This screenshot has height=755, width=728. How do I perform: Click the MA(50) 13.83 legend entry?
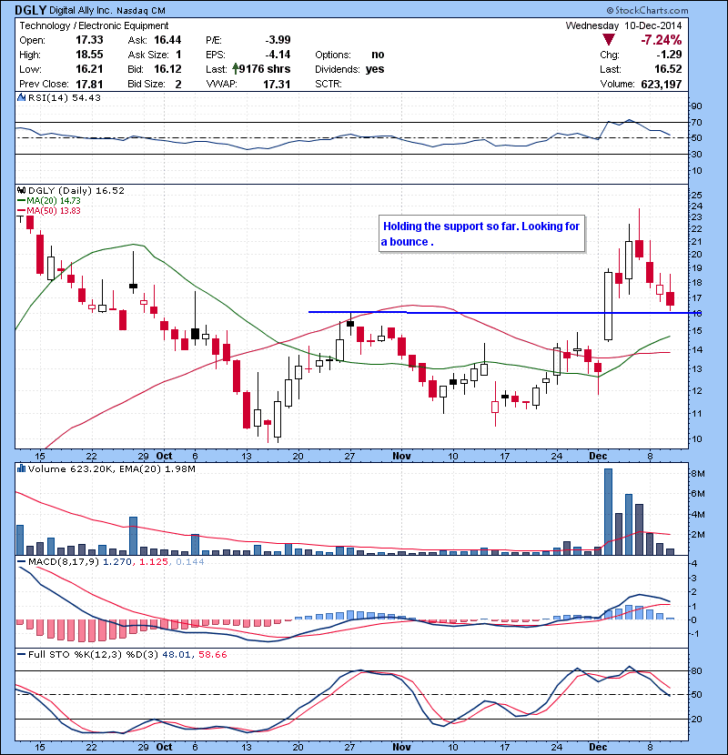[54, 210]
